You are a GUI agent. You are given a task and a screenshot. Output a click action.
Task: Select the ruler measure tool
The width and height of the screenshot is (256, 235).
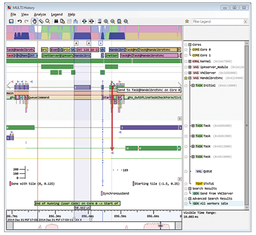[x=41, y=21]
